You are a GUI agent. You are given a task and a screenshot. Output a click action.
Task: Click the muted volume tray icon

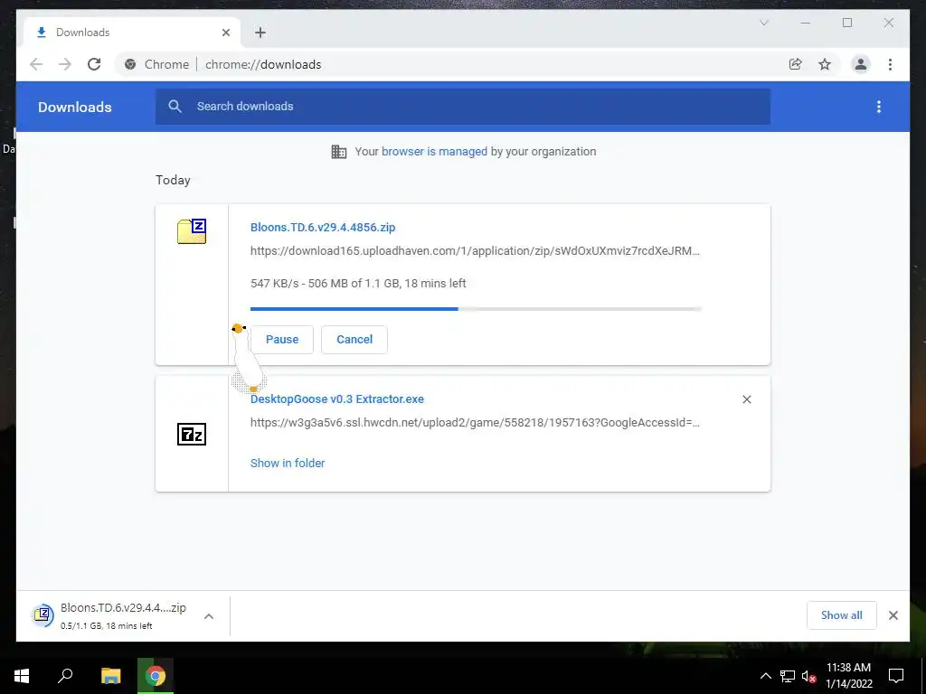pyautogui.click(x=808, y=676)
